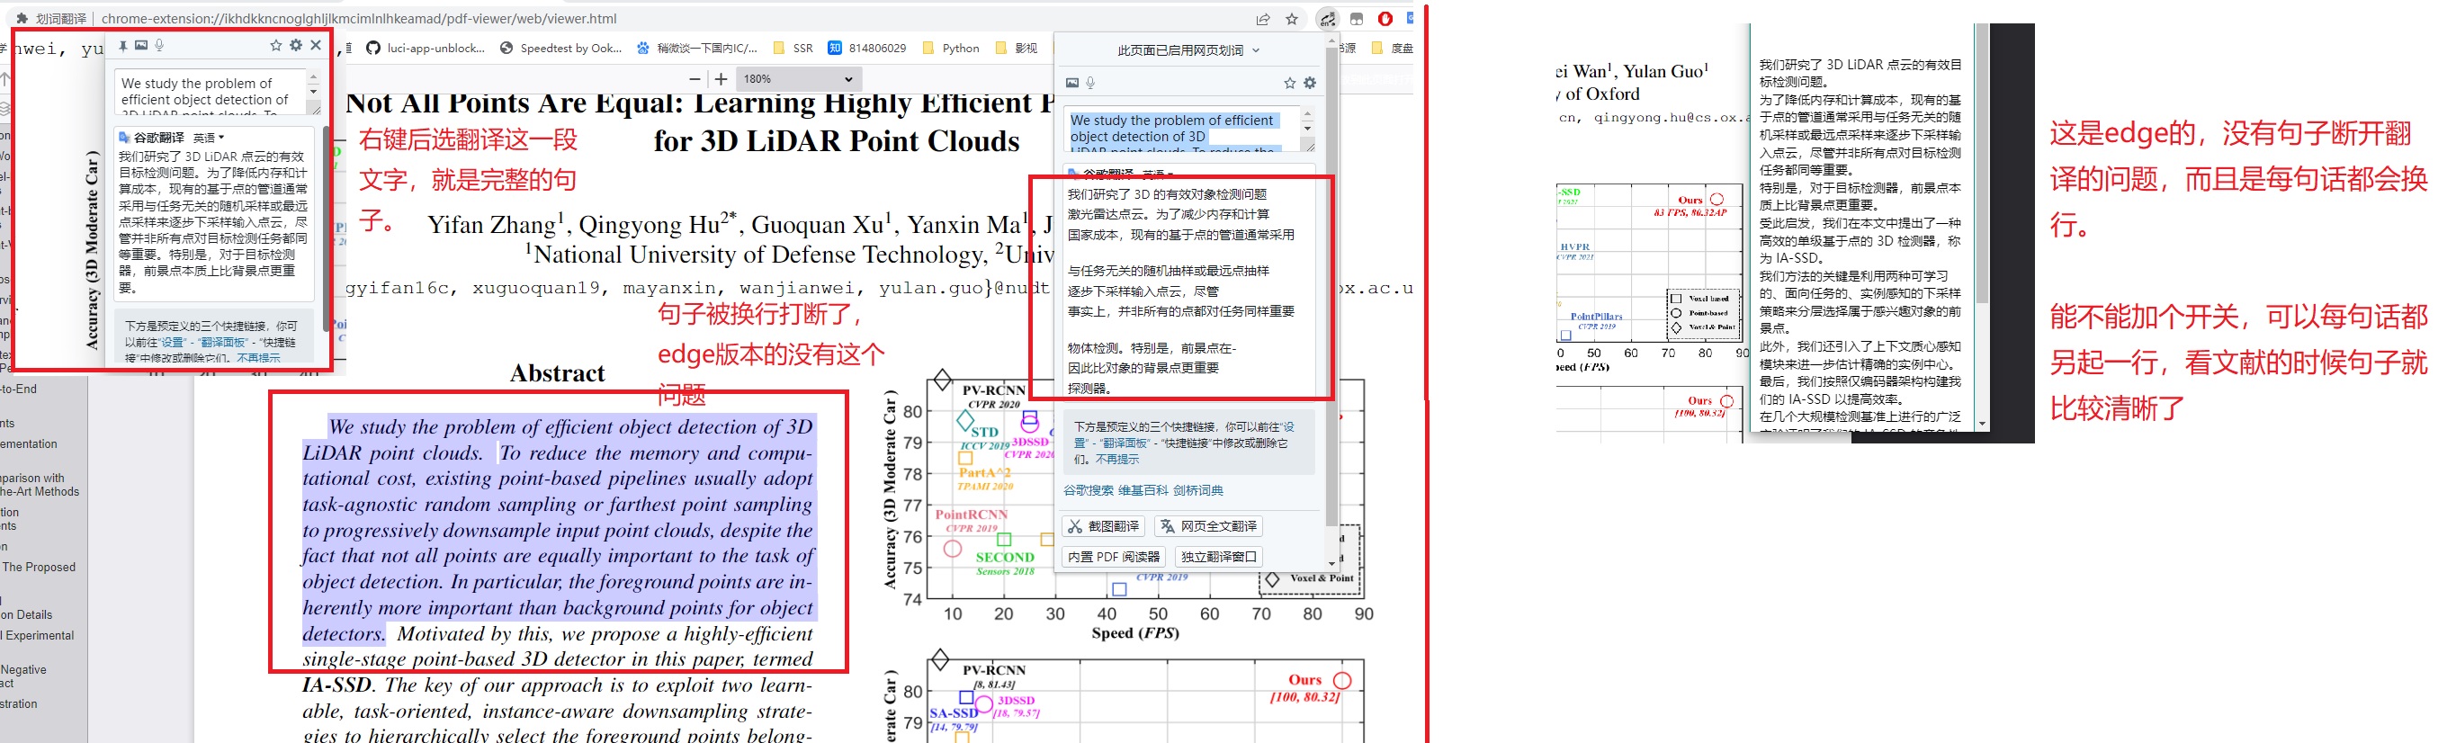
Task: Click Edge panel scrollbar down arrow
Action: 1982,424
